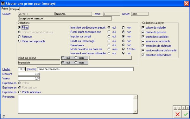The height and width of the screenshot is (119, 190).
Task: Uncheck caisse de pension contribution
Action: pos(143,32)
